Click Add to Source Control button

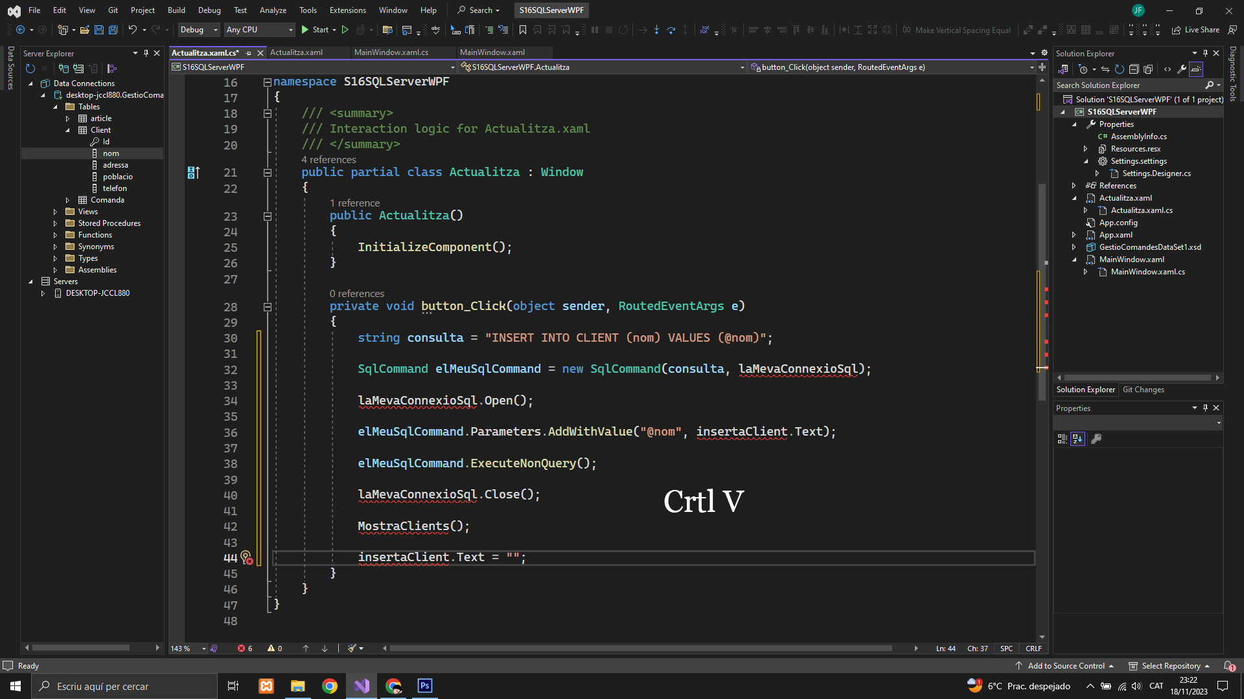coord(1066,666)
